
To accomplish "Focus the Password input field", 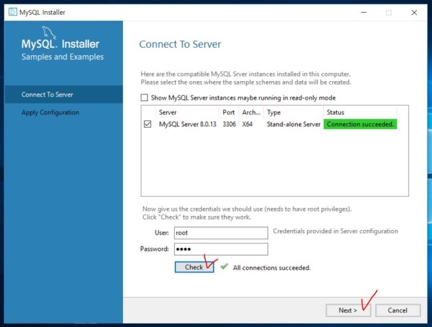I will pos(221,249).
